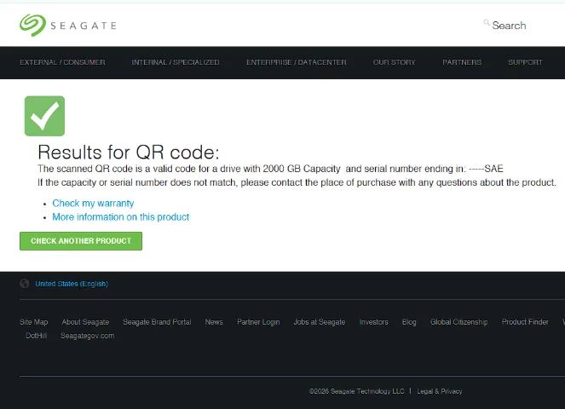This screenshot has height=409, width=565.
Task: Open About Seagate footer link
Action: pyautogui.click(x=85, y=322)
